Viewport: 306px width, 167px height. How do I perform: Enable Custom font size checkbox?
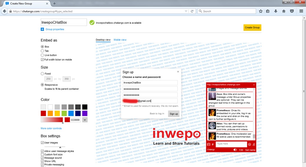point(42,154)
